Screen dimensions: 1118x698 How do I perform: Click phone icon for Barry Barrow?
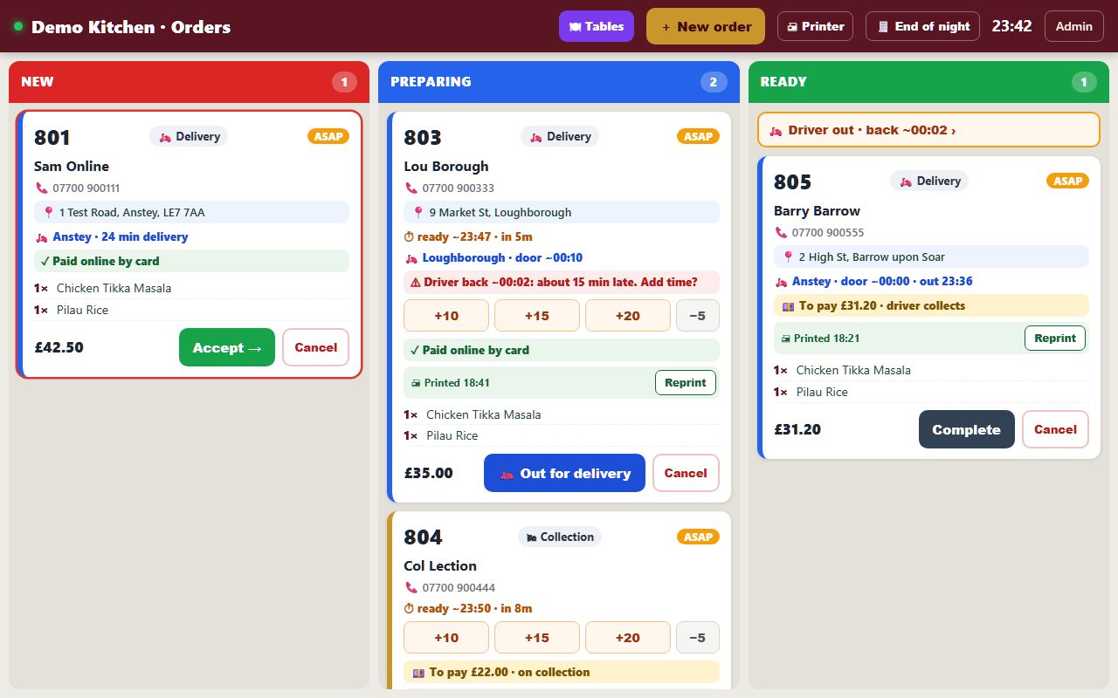tap(781, 232)
